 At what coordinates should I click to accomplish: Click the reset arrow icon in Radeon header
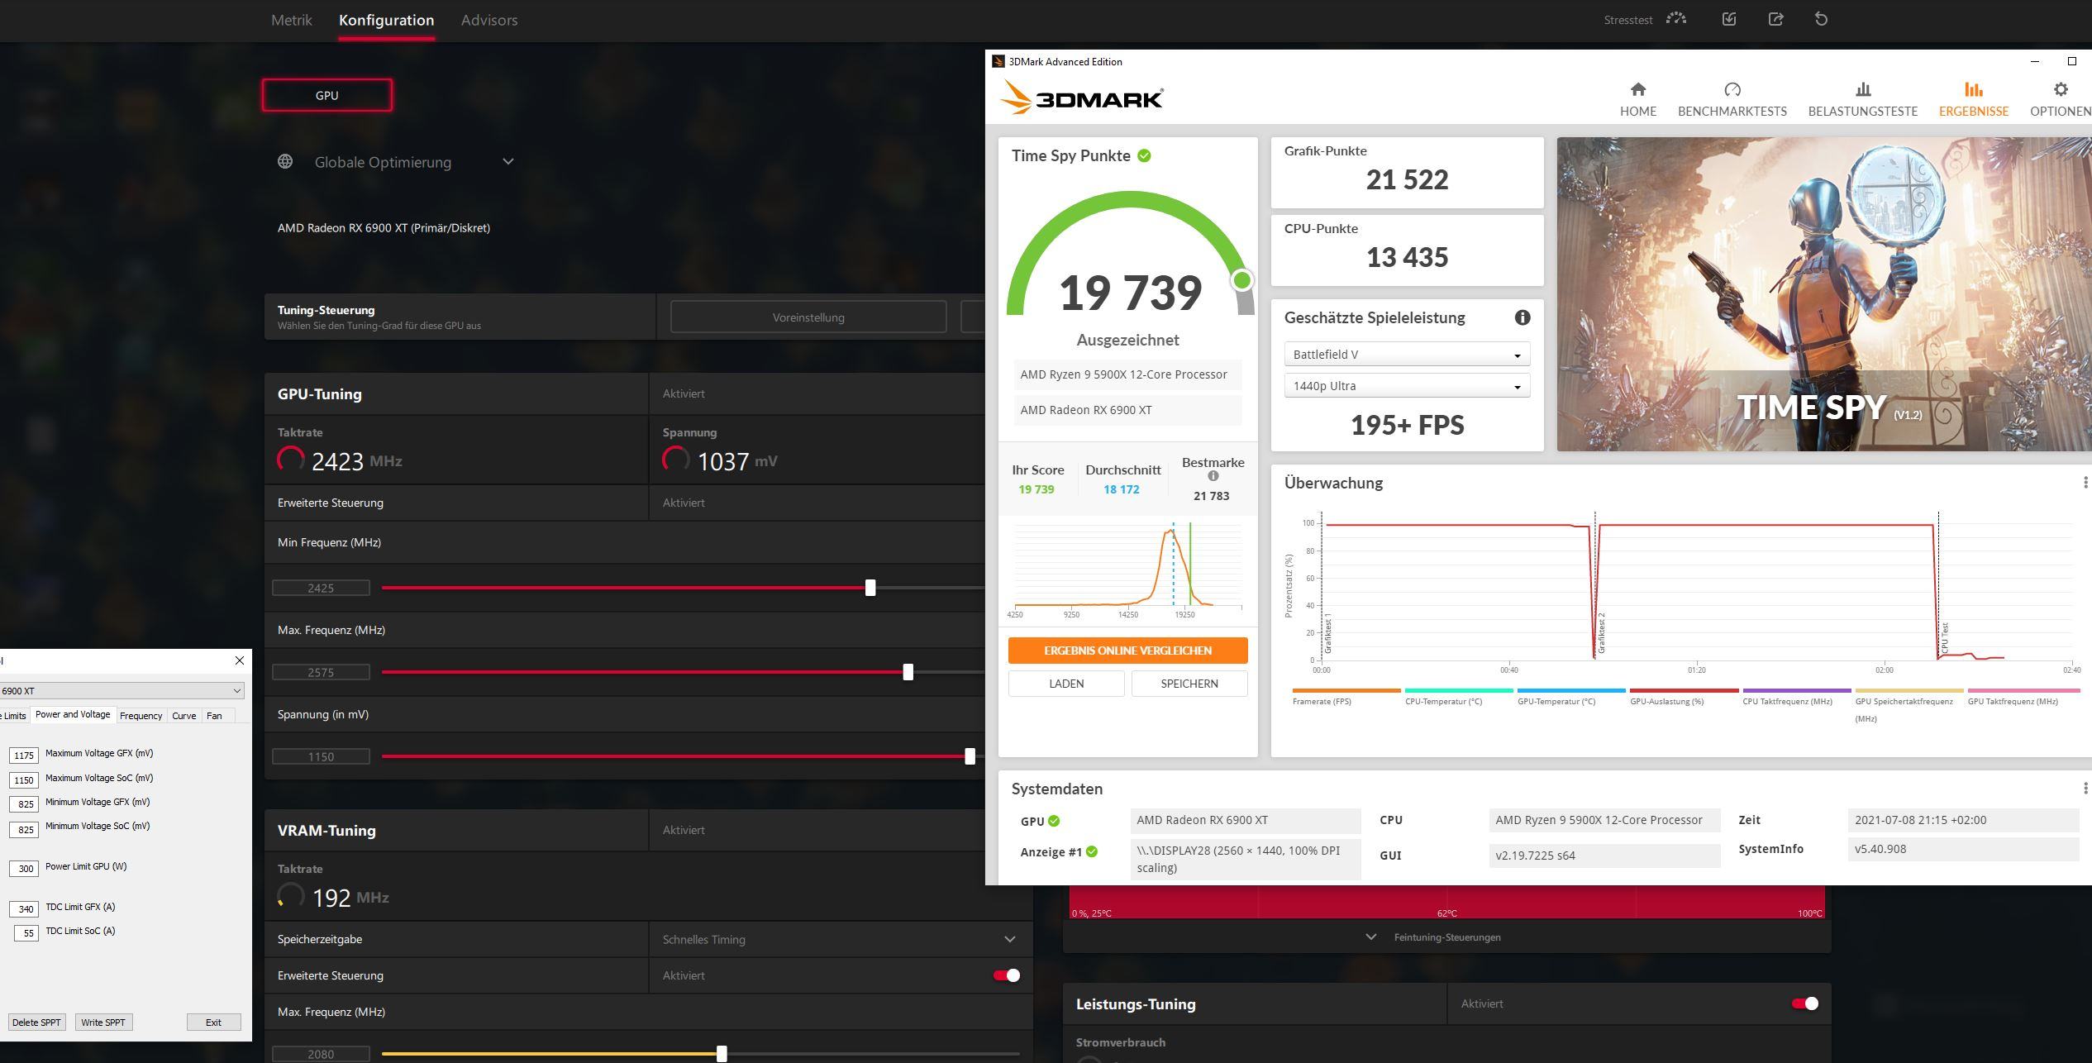coord(1821,19)
